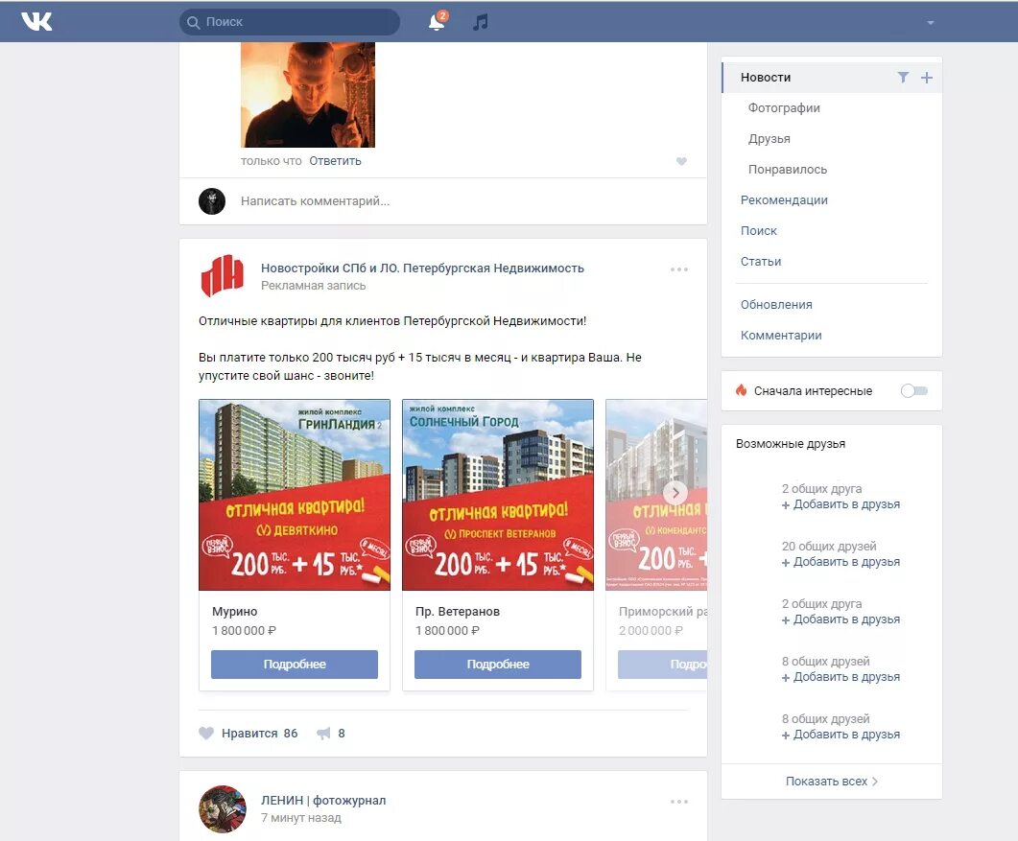
Task: Click Подробнее under Мурино
Action: pos(295,665)
